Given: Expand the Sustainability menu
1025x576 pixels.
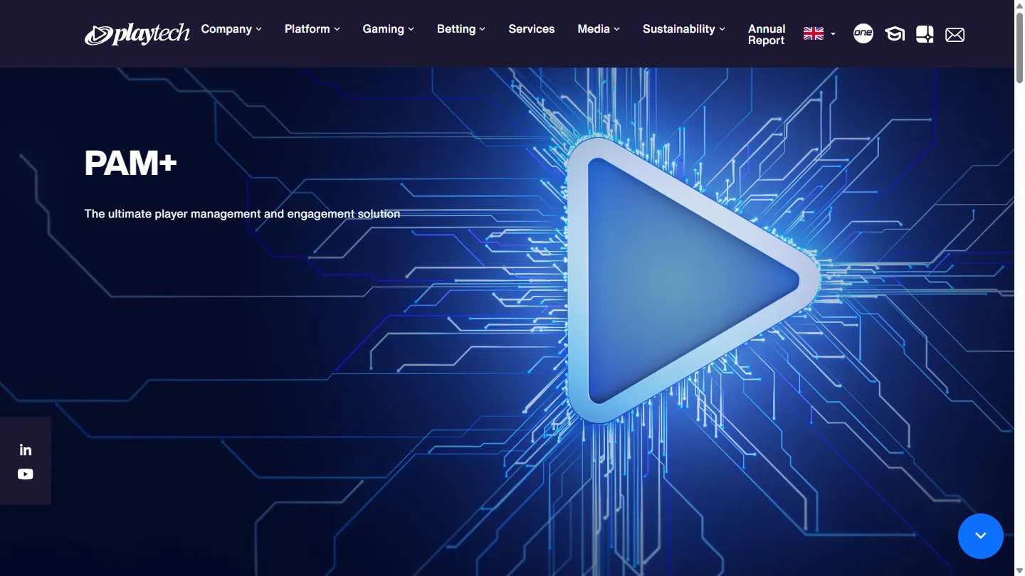Looking at the screenshot, I should point(684,29).
